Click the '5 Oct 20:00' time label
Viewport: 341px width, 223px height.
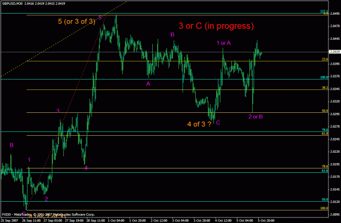pyautogui.click(x=266, y=220)
